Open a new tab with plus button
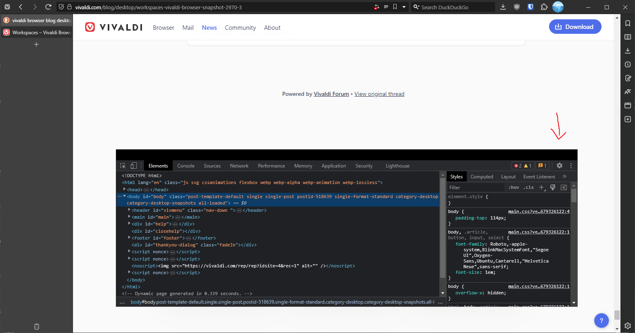Image resolution: width=635 pixels, height=333 pixels. [36, 44]
